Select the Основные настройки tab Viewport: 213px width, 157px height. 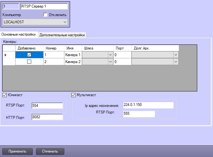point(19,34)
